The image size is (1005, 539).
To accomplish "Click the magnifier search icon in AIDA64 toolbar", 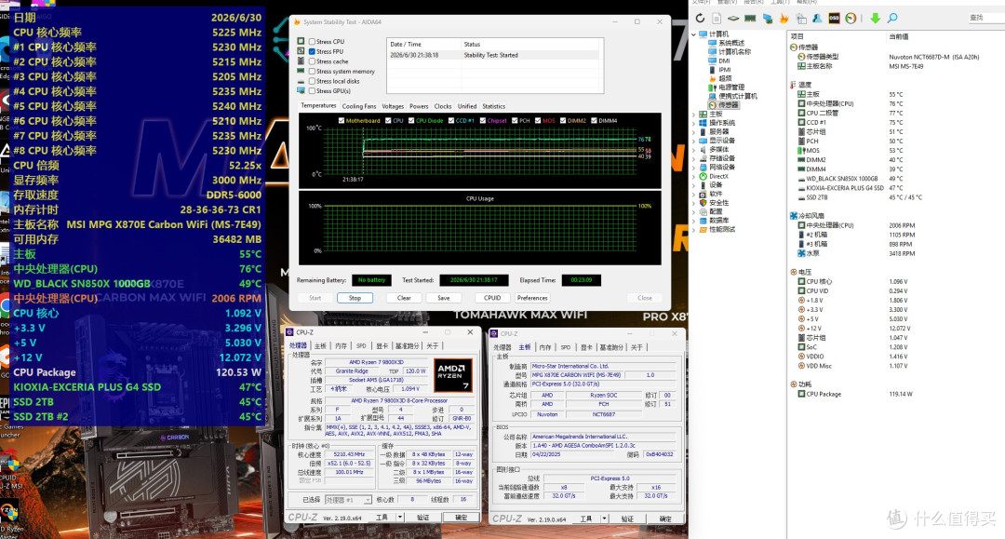I will [x=892, y=19].
